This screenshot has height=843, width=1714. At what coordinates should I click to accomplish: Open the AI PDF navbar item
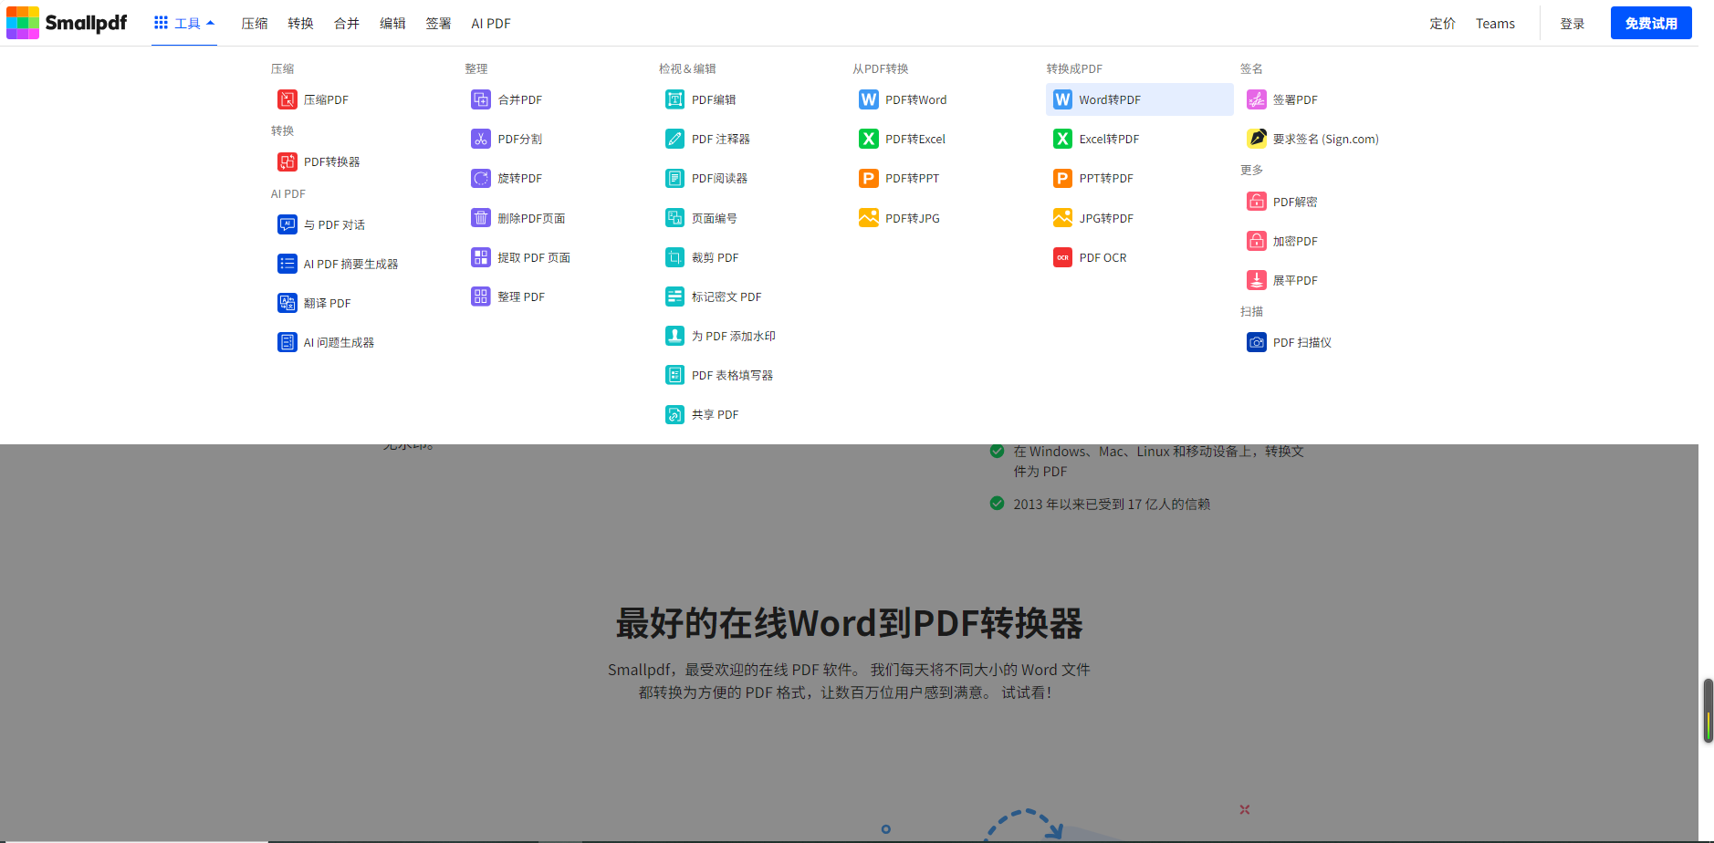pos(490,24)
